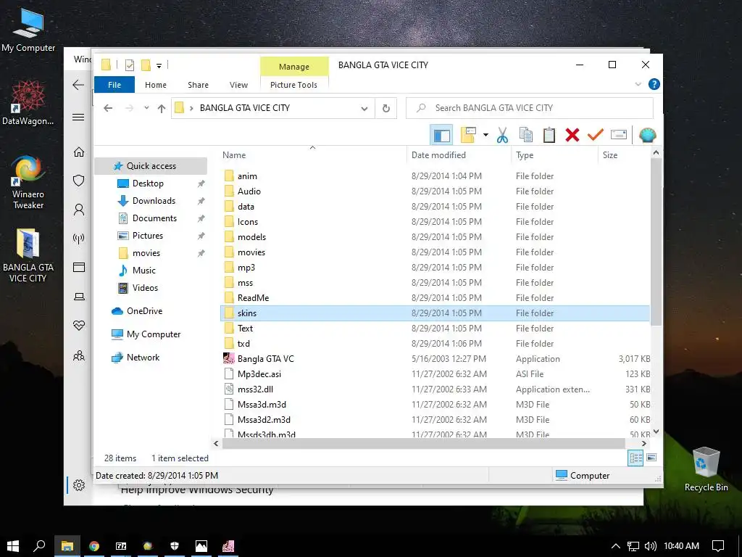
Task: Select Documents in the navigation pane
Action: tap(154, 218)
